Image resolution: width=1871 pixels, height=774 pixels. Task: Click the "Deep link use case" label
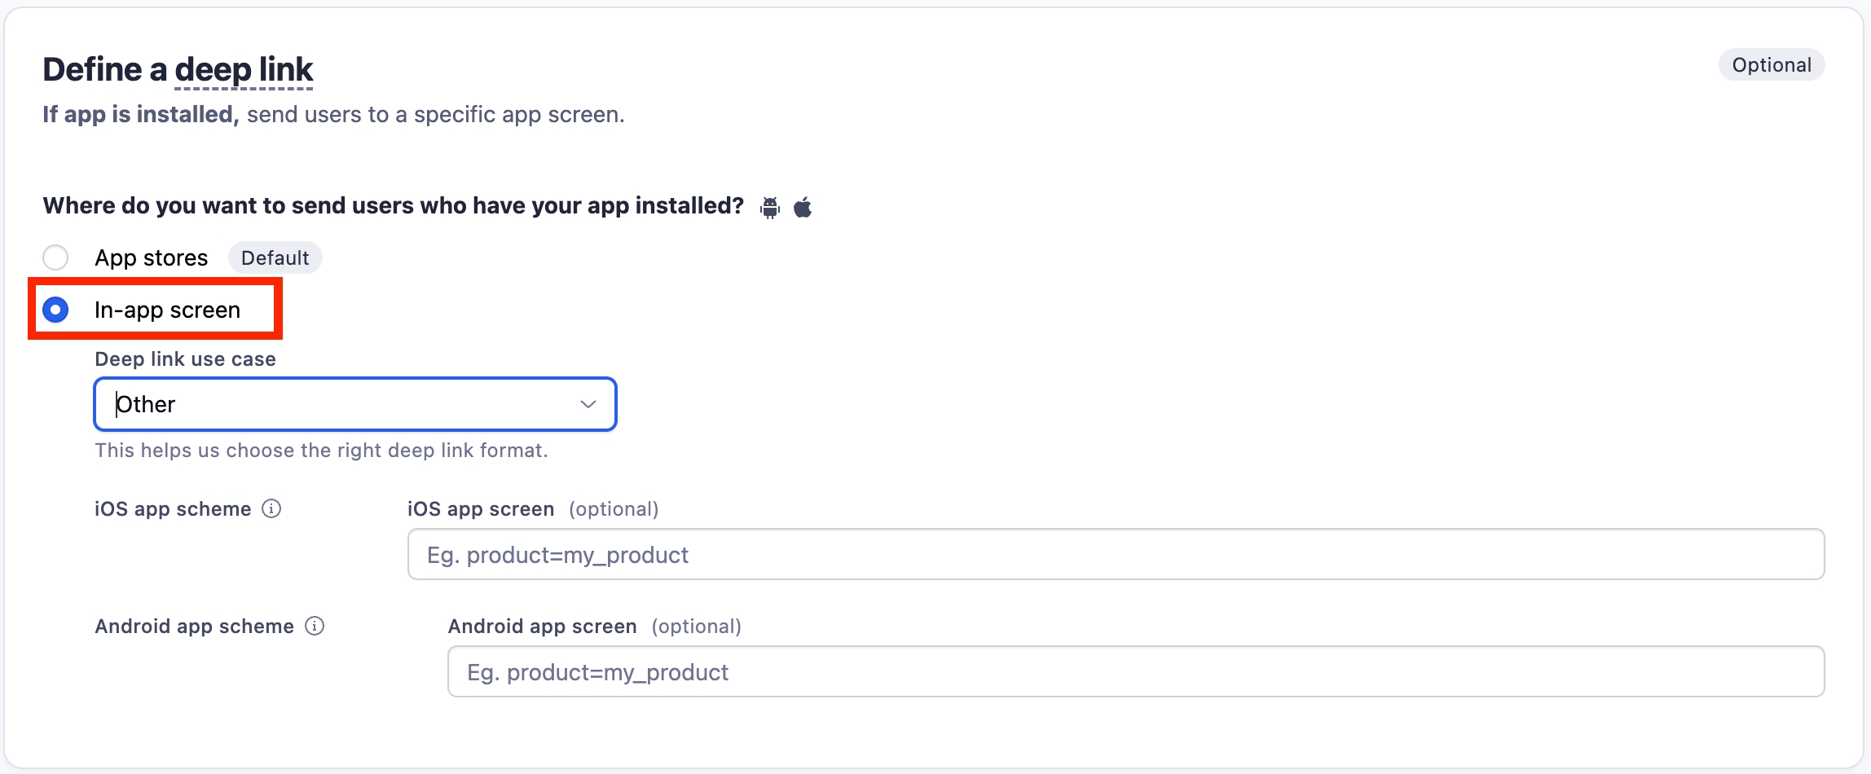coord(185,359)
